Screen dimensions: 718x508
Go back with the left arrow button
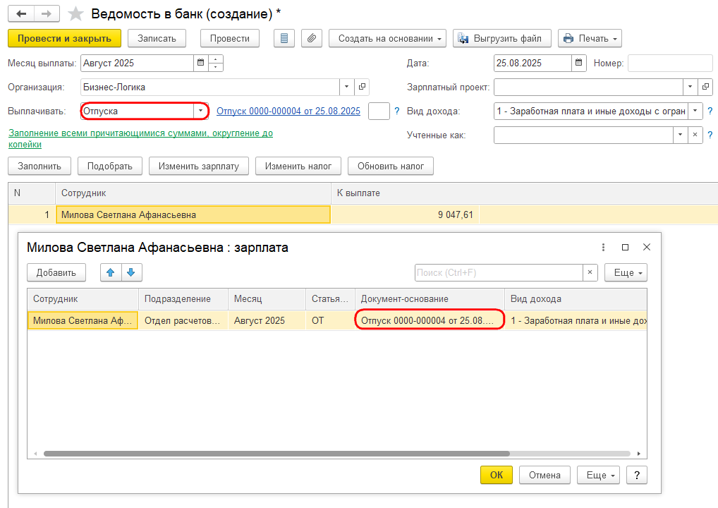[21, 13]
